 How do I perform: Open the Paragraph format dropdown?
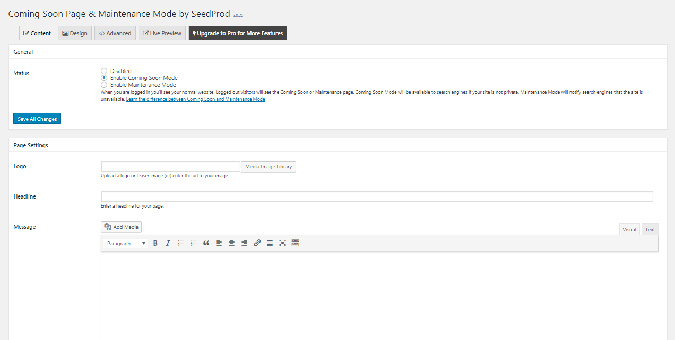pyautogui.click(x=125, y=243)
